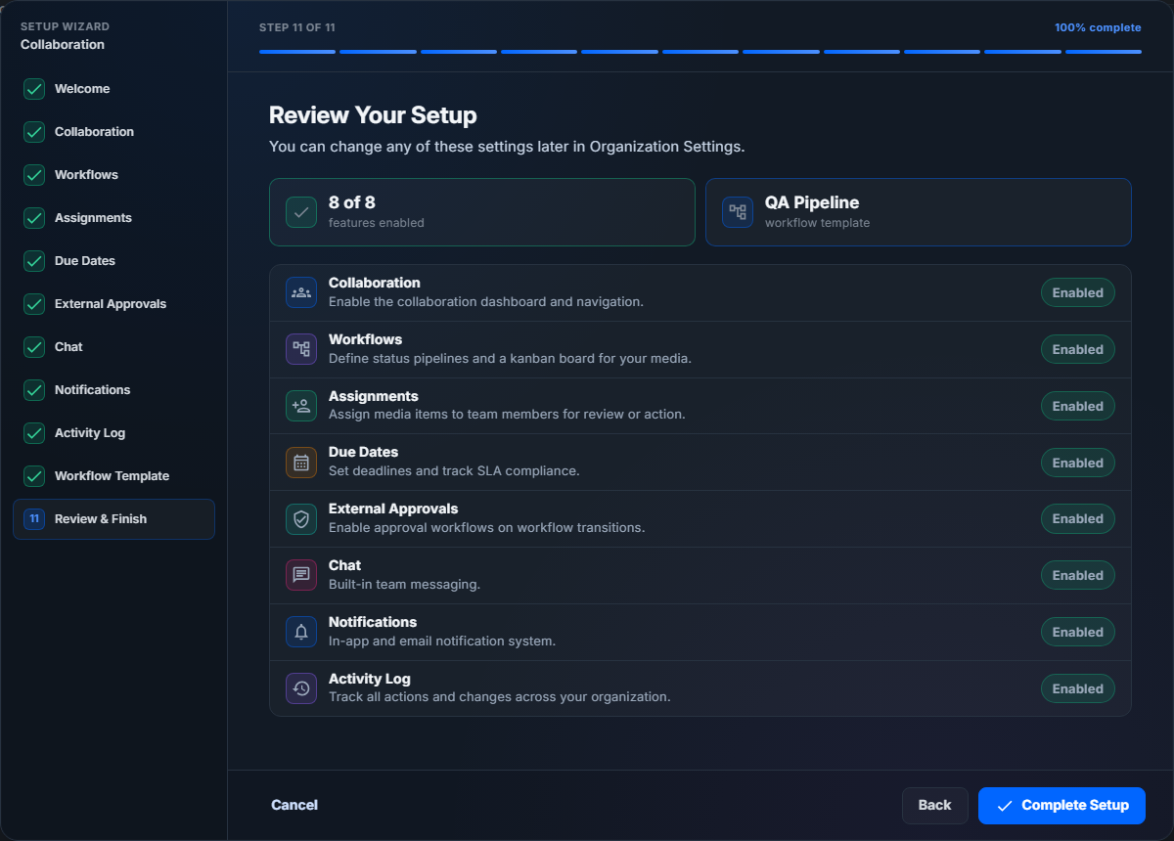Go to the Welcome step
This screenshot has height=841, width=1174.
pos(113,89)
